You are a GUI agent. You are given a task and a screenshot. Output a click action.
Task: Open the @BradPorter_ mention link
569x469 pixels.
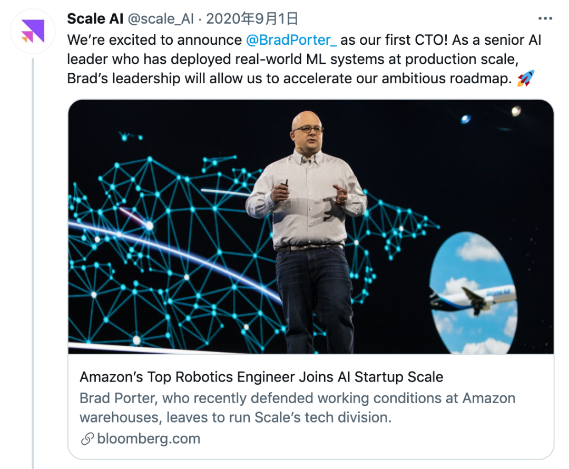(291, 40)
